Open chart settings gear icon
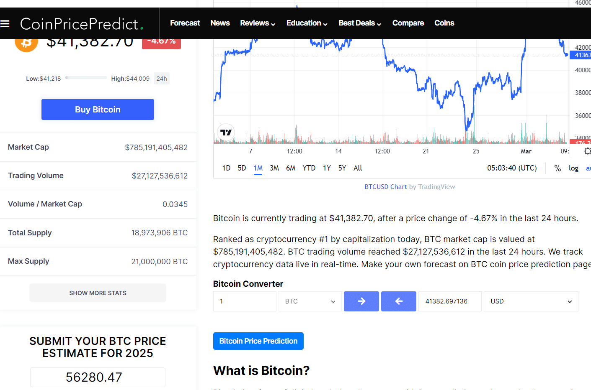This screenshot has width=591, height=390. (x=587, y=151)
